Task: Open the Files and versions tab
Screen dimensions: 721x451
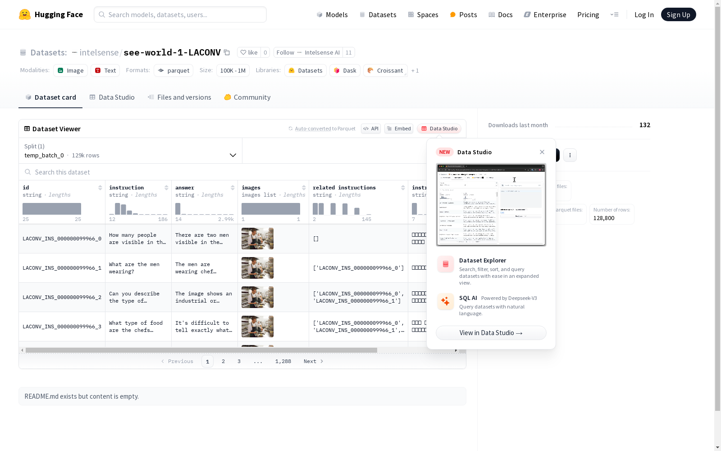Action: 179,97
